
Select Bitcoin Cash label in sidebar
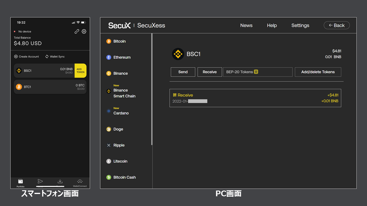coord(125,177)
